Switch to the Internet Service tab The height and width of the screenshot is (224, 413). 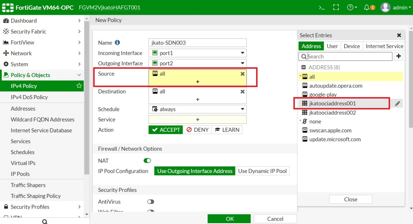(x=384, y=46)
